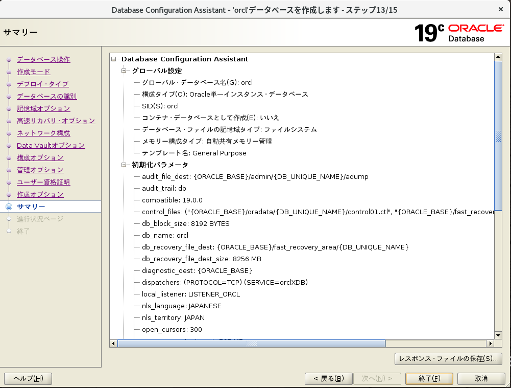This screenshot has height=388, width=511.
Task: Open 高速リカバリ・オプション step
Action: (56, 121)
